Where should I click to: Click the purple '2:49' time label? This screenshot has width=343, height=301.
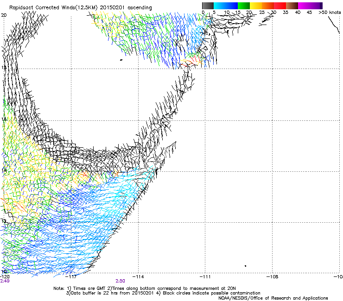point(5,281)
